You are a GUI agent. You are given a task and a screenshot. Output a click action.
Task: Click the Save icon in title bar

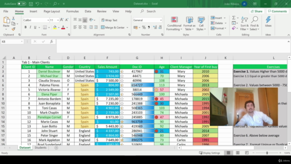31,4
